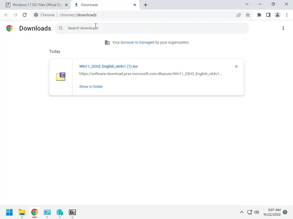Click Show in folder link
This screenshot has height=219, width=293.
(91, 87)
